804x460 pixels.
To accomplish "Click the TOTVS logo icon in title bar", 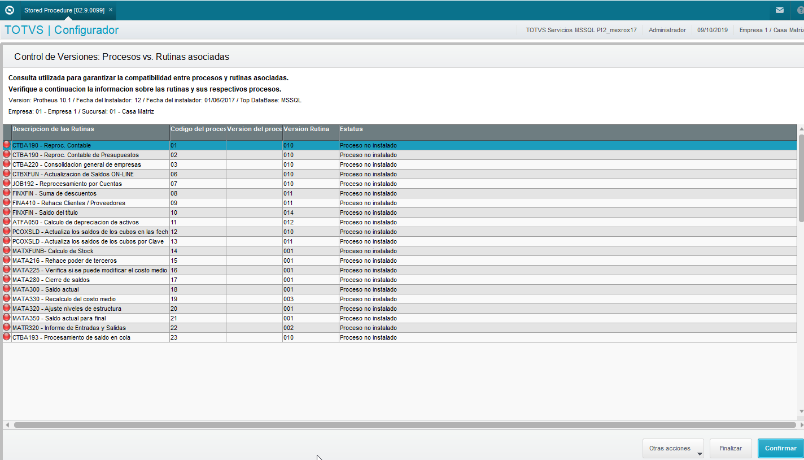I will click(9, 10).
